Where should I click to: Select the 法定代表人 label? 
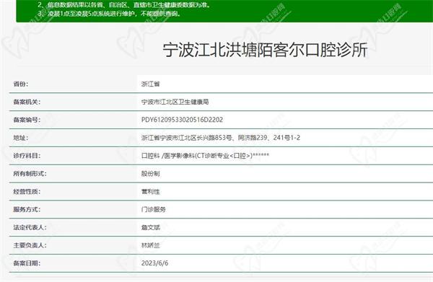30,227
